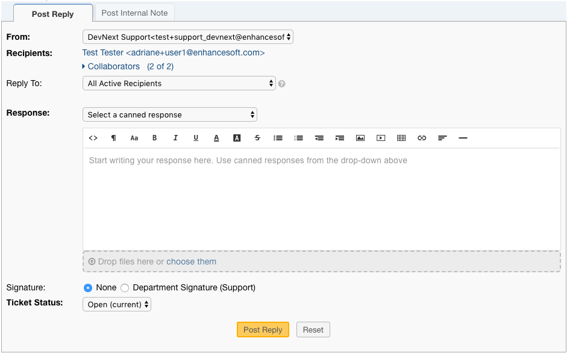Click inside the response text area
This screenshot has height=353, width=567.
click(x=321, y=199)
